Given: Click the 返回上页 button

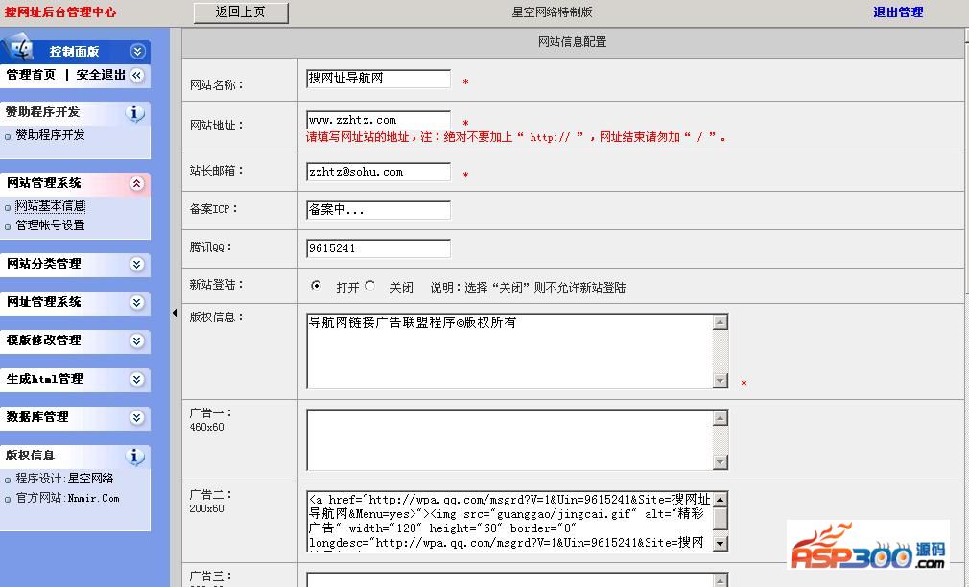Looking at the screenshot, I should pos(241,12).
